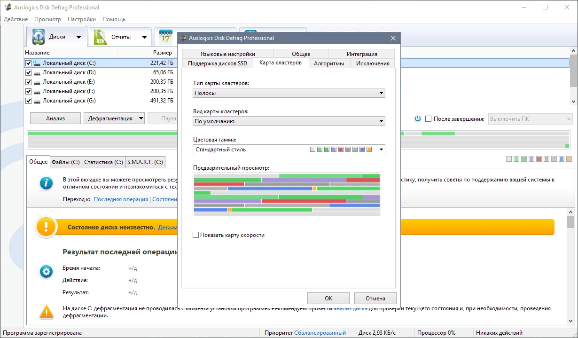Enable the После завершения checkbox
The height and width of the screenshot is (338, 578).
point(428,119)
